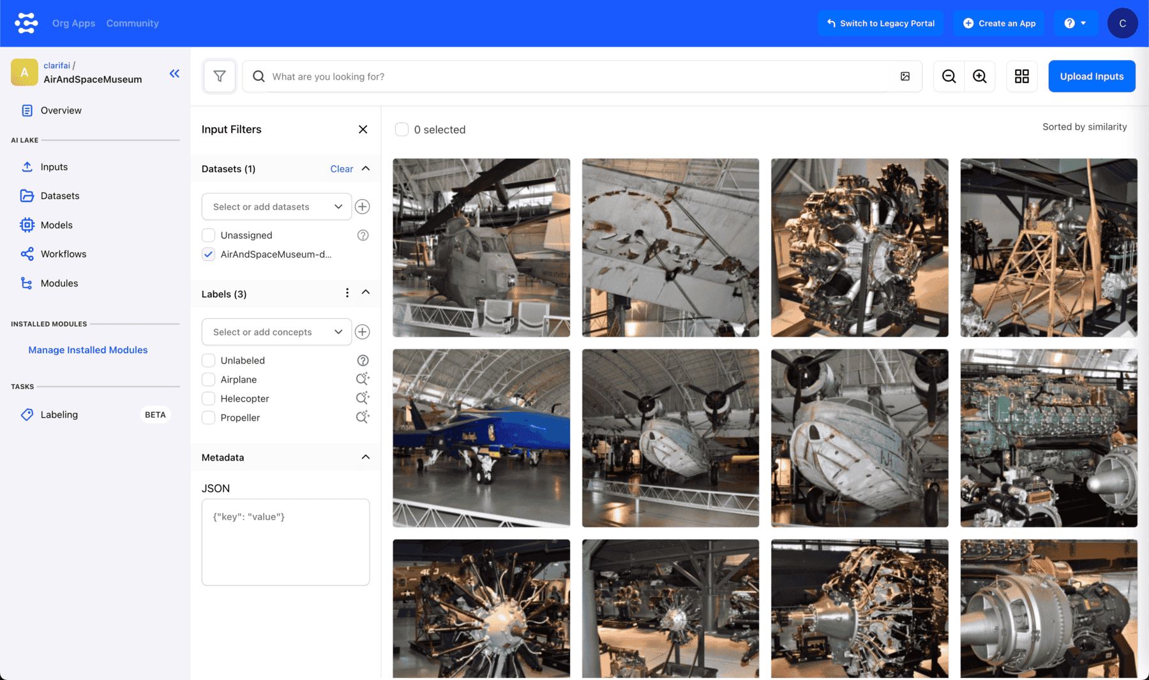This screenshot has width=1149, height=680.
Task: Add a new dataset with plus icon
Action: pyautogui.click(x=362, y=207)
